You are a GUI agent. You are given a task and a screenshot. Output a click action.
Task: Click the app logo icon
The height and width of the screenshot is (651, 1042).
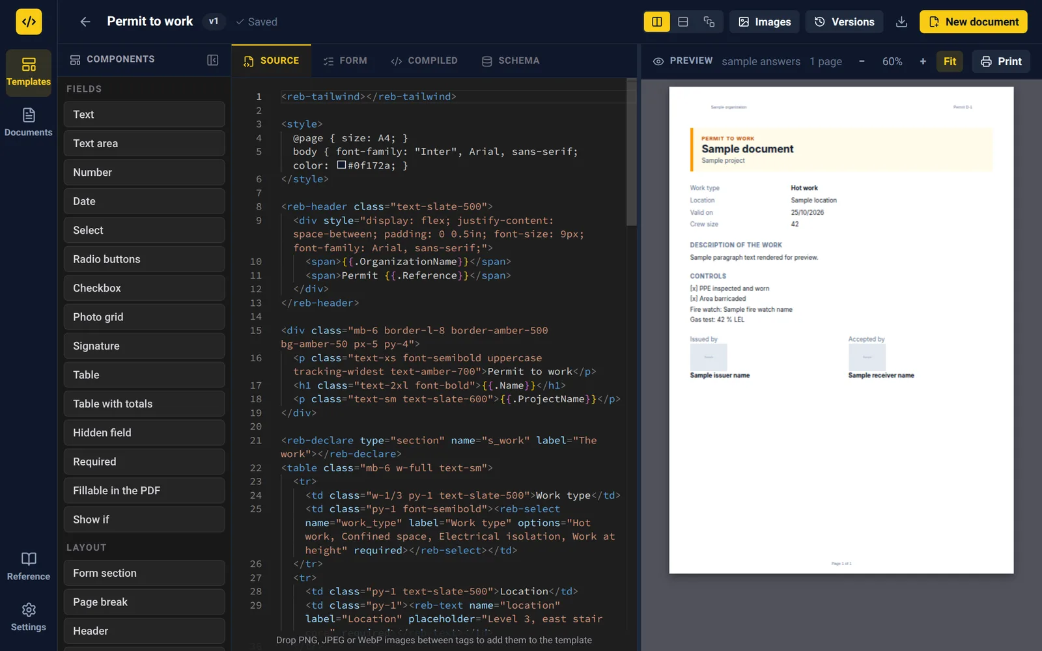point(29,21)
